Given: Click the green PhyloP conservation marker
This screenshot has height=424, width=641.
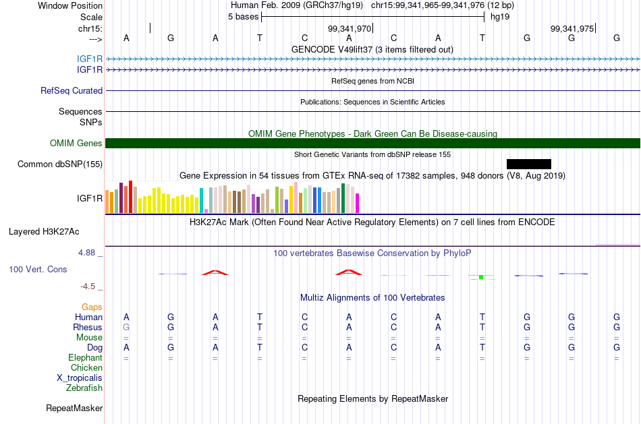Looking at the screenshot, I should pos(481,277).
